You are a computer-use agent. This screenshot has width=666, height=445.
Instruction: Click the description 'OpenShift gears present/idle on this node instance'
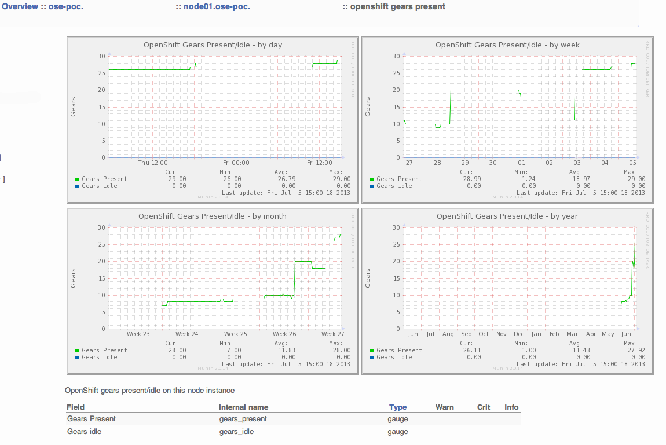149,390
